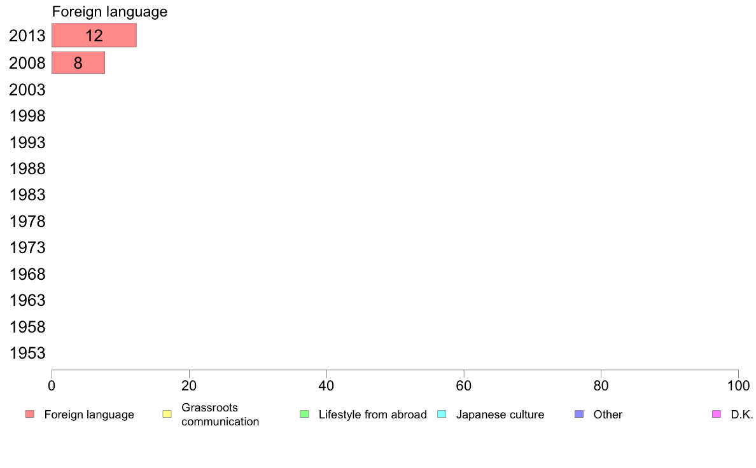Screen dimensions: 756x468
Task: Click the 40 tick on x-axis
Action: coord(326,385)
